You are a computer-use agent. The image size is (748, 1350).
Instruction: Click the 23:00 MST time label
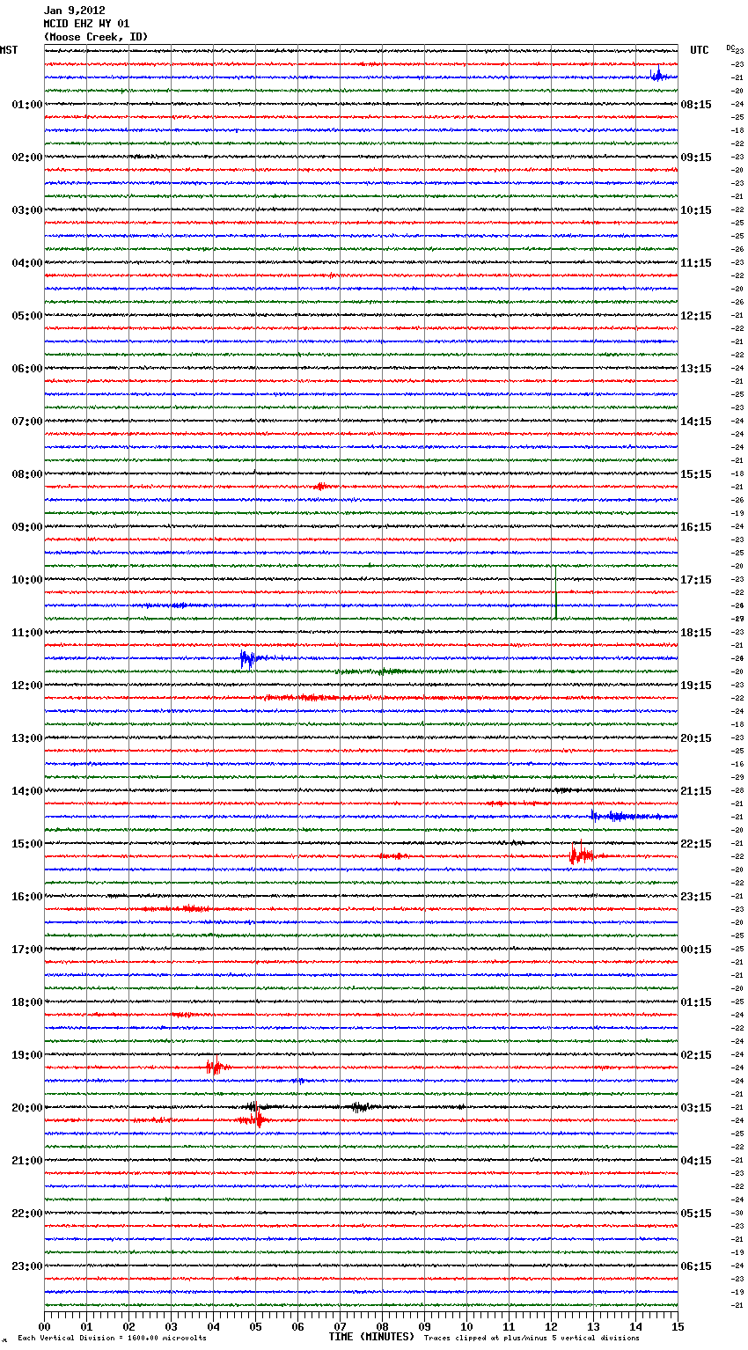point(27,1266)
